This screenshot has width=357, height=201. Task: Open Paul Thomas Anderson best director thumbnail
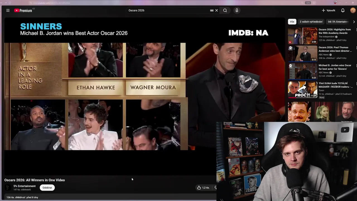point(303,54)
